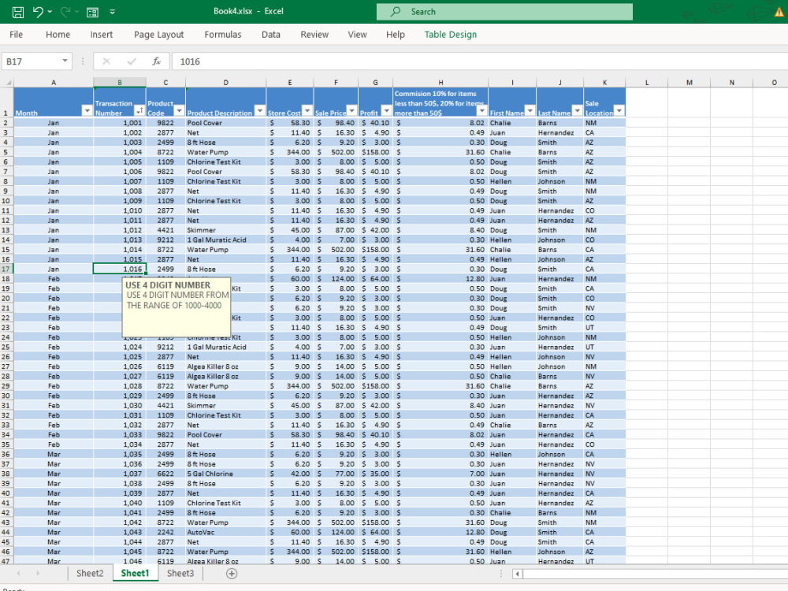This screenshot has width=788, height=591.
Task: Open the Month column filter dropdown
Action: (87, 110)
